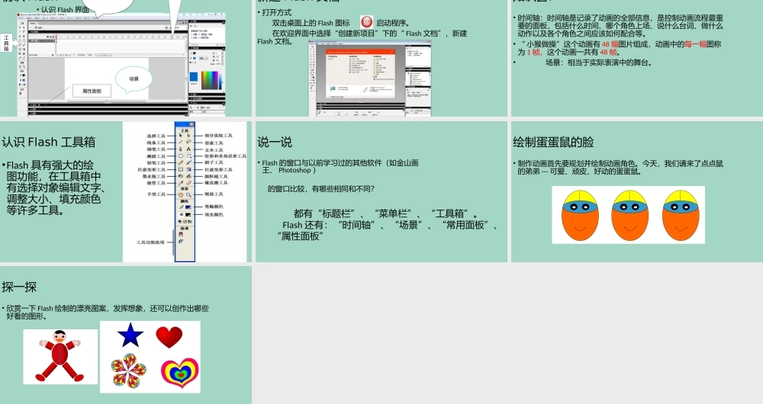Select the Rectangle tool icon
The image size is (763, 404).
click(x=188, y=156)
